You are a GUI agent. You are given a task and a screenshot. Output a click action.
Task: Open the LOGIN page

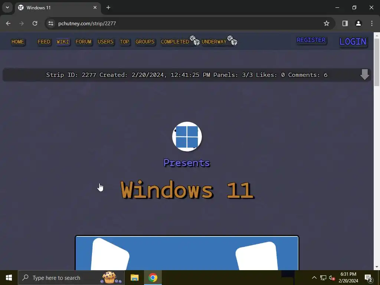353,42
